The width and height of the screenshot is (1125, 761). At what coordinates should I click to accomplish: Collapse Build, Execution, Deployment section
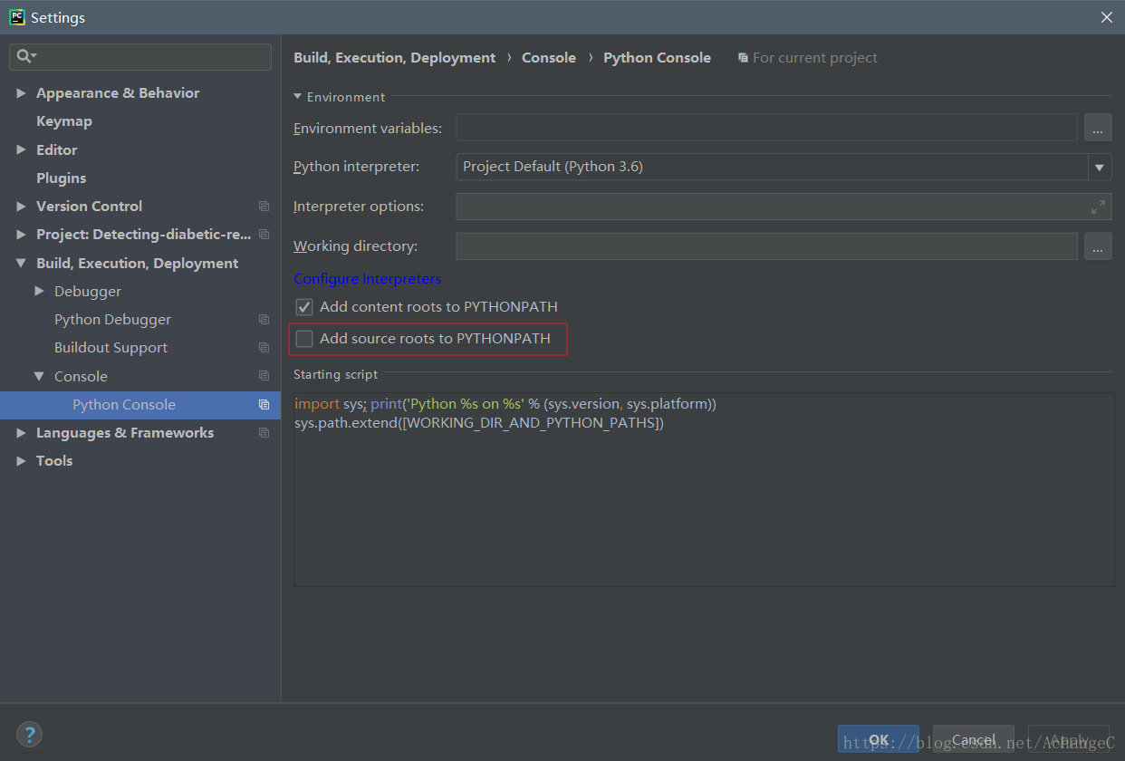click(x=21, y=264)
